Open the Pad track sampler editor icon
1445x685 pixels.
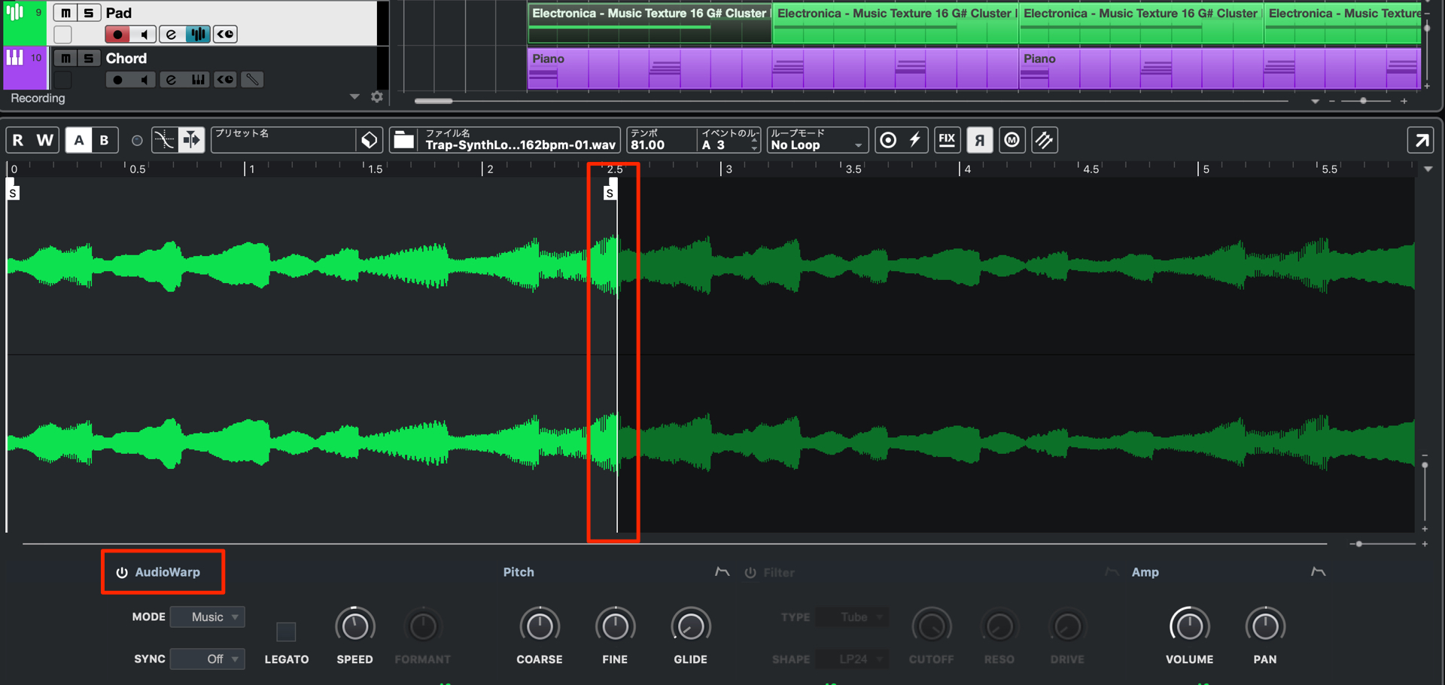tap(198, 34)
